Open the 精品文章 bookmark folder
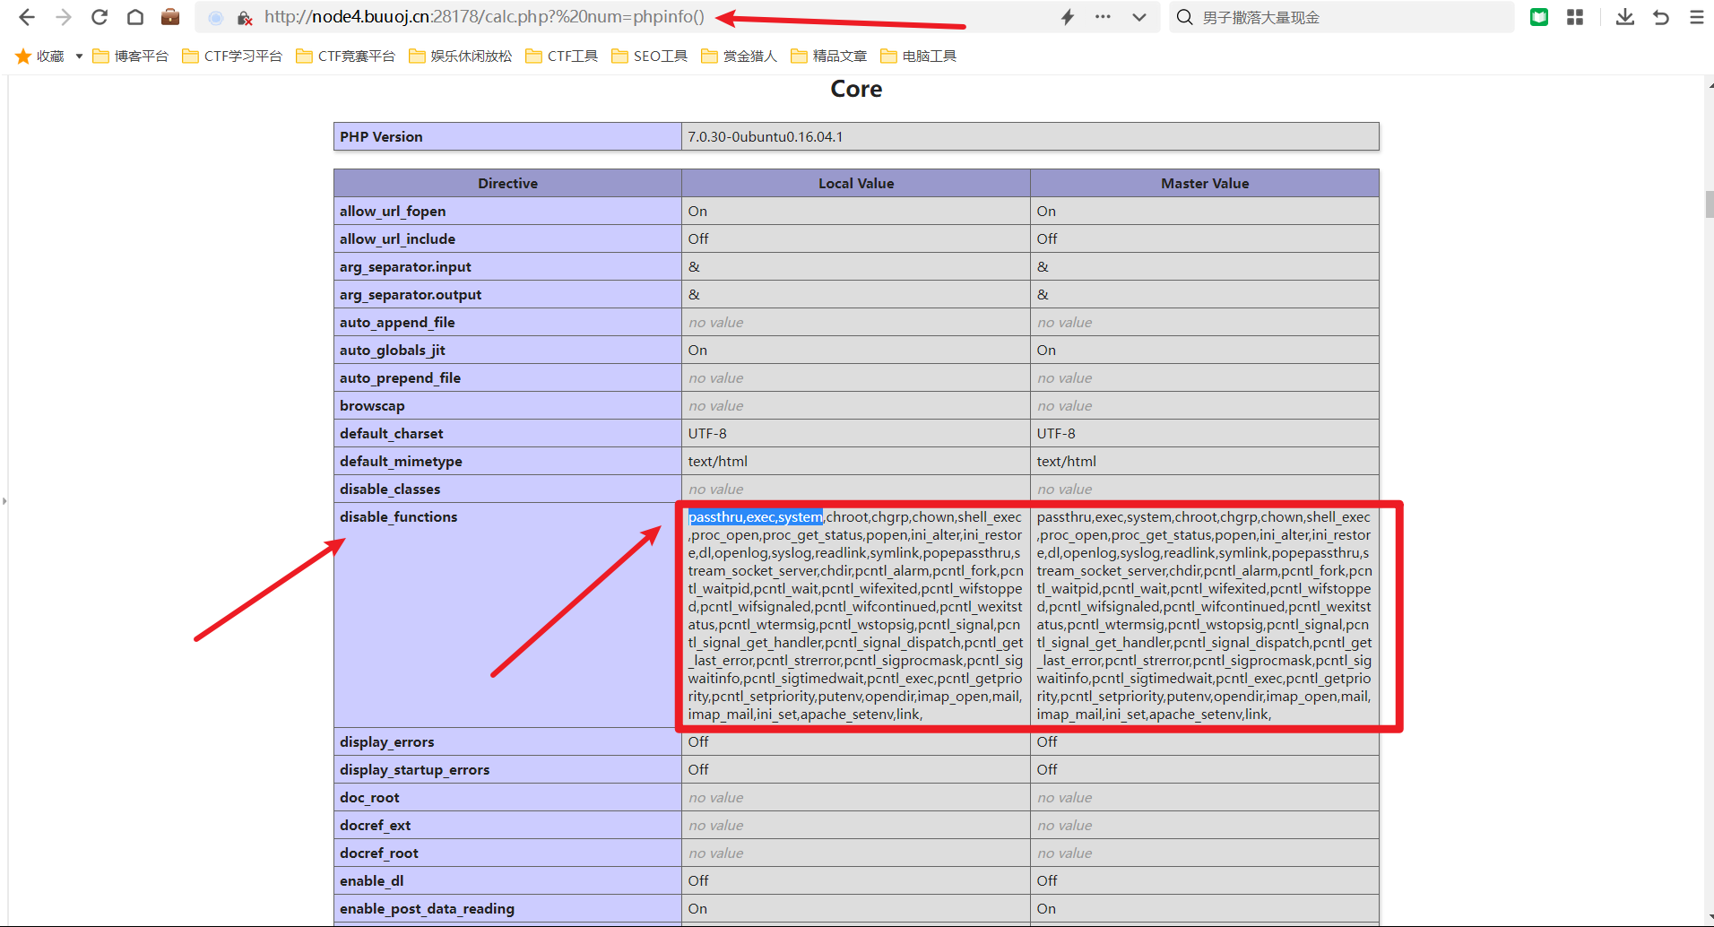The image size is (1714, 927). [828, 56]
